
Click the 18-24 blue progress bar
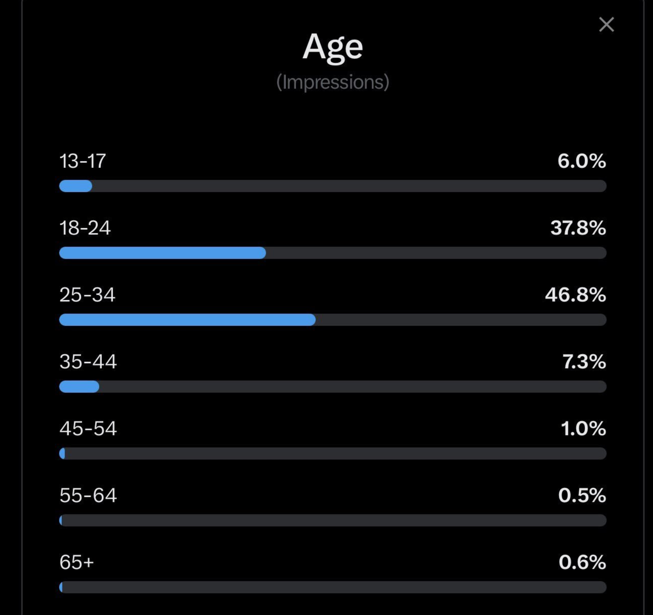coord(162,253)
